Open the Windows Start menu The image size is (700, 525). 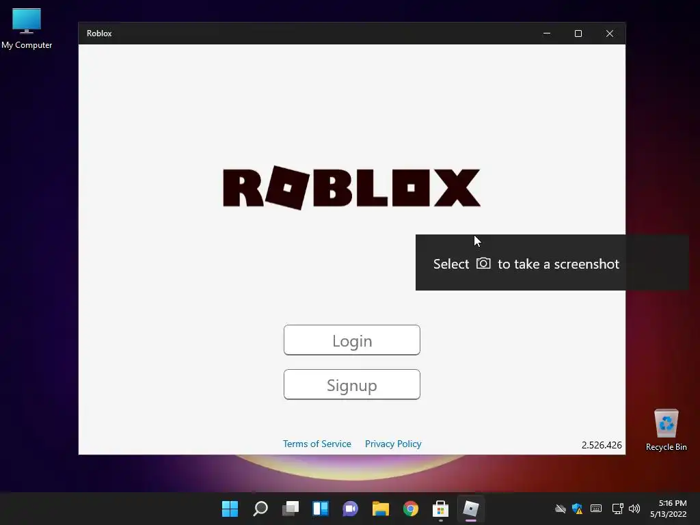(230, 509)
